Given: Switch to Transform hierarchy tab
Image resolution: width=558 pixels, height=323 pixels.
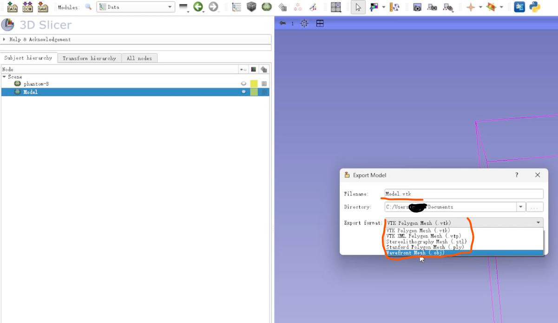Looking at the screenshot, I should click(x=89, y=58).
